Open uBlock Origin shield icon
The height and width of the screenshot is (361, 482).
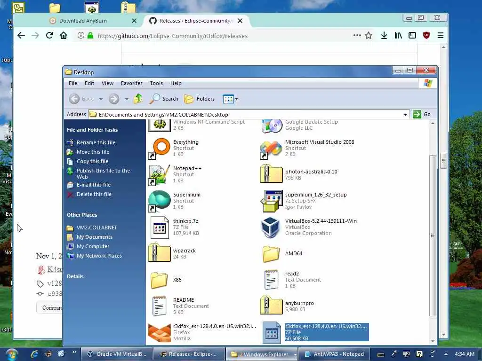426,36
